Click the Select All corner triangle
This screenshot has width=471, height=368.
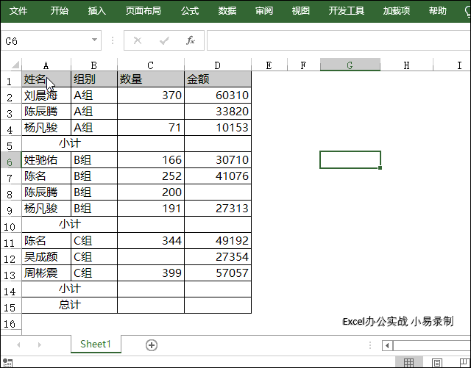pyautogui.click(x=15, y=65)
